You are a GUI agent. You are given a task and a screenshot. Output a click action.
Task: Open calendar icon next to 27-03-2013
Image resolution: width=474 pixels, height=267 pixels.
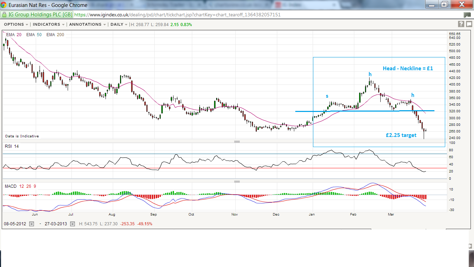[x=73, y=224]
